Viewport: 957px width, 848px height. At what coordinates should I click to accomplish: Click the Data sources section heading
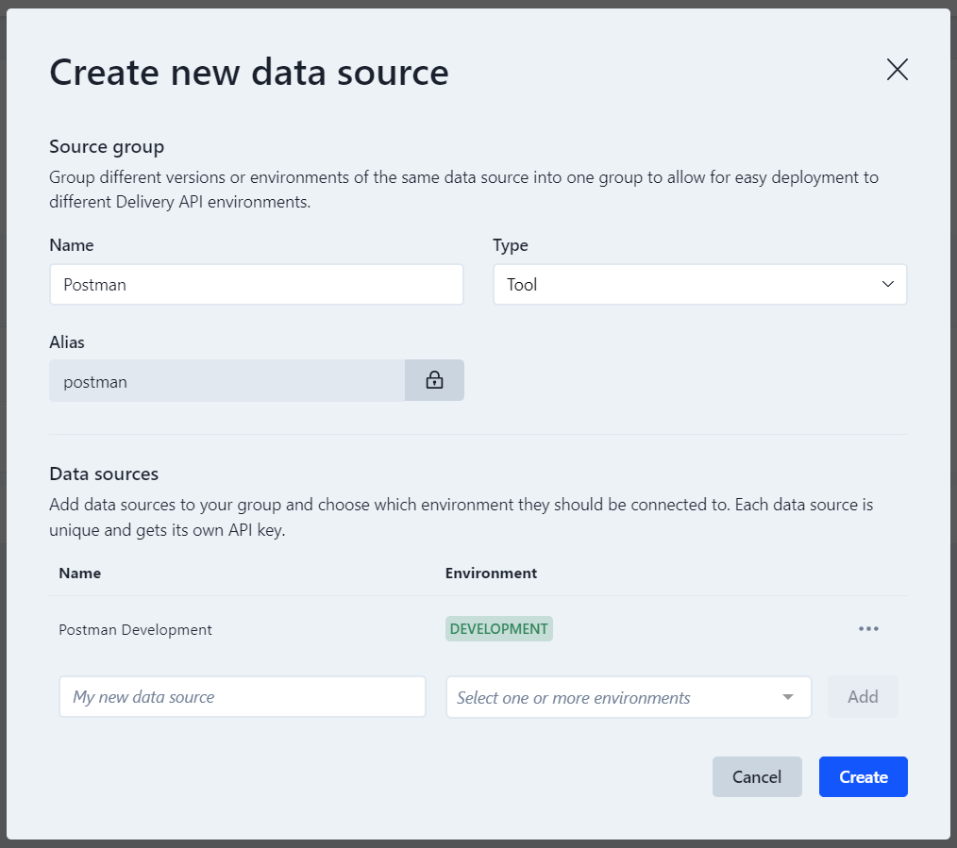tap(104, 474)
